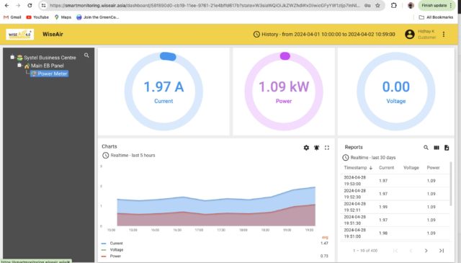Click the browser address bar URL

pos(205,5)
